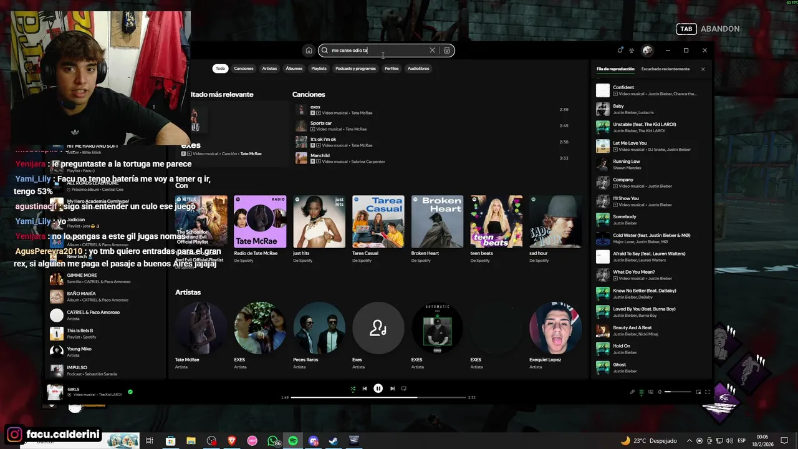Show hidden system tray icons
This screenshot has height=449, width=798.
689,441
